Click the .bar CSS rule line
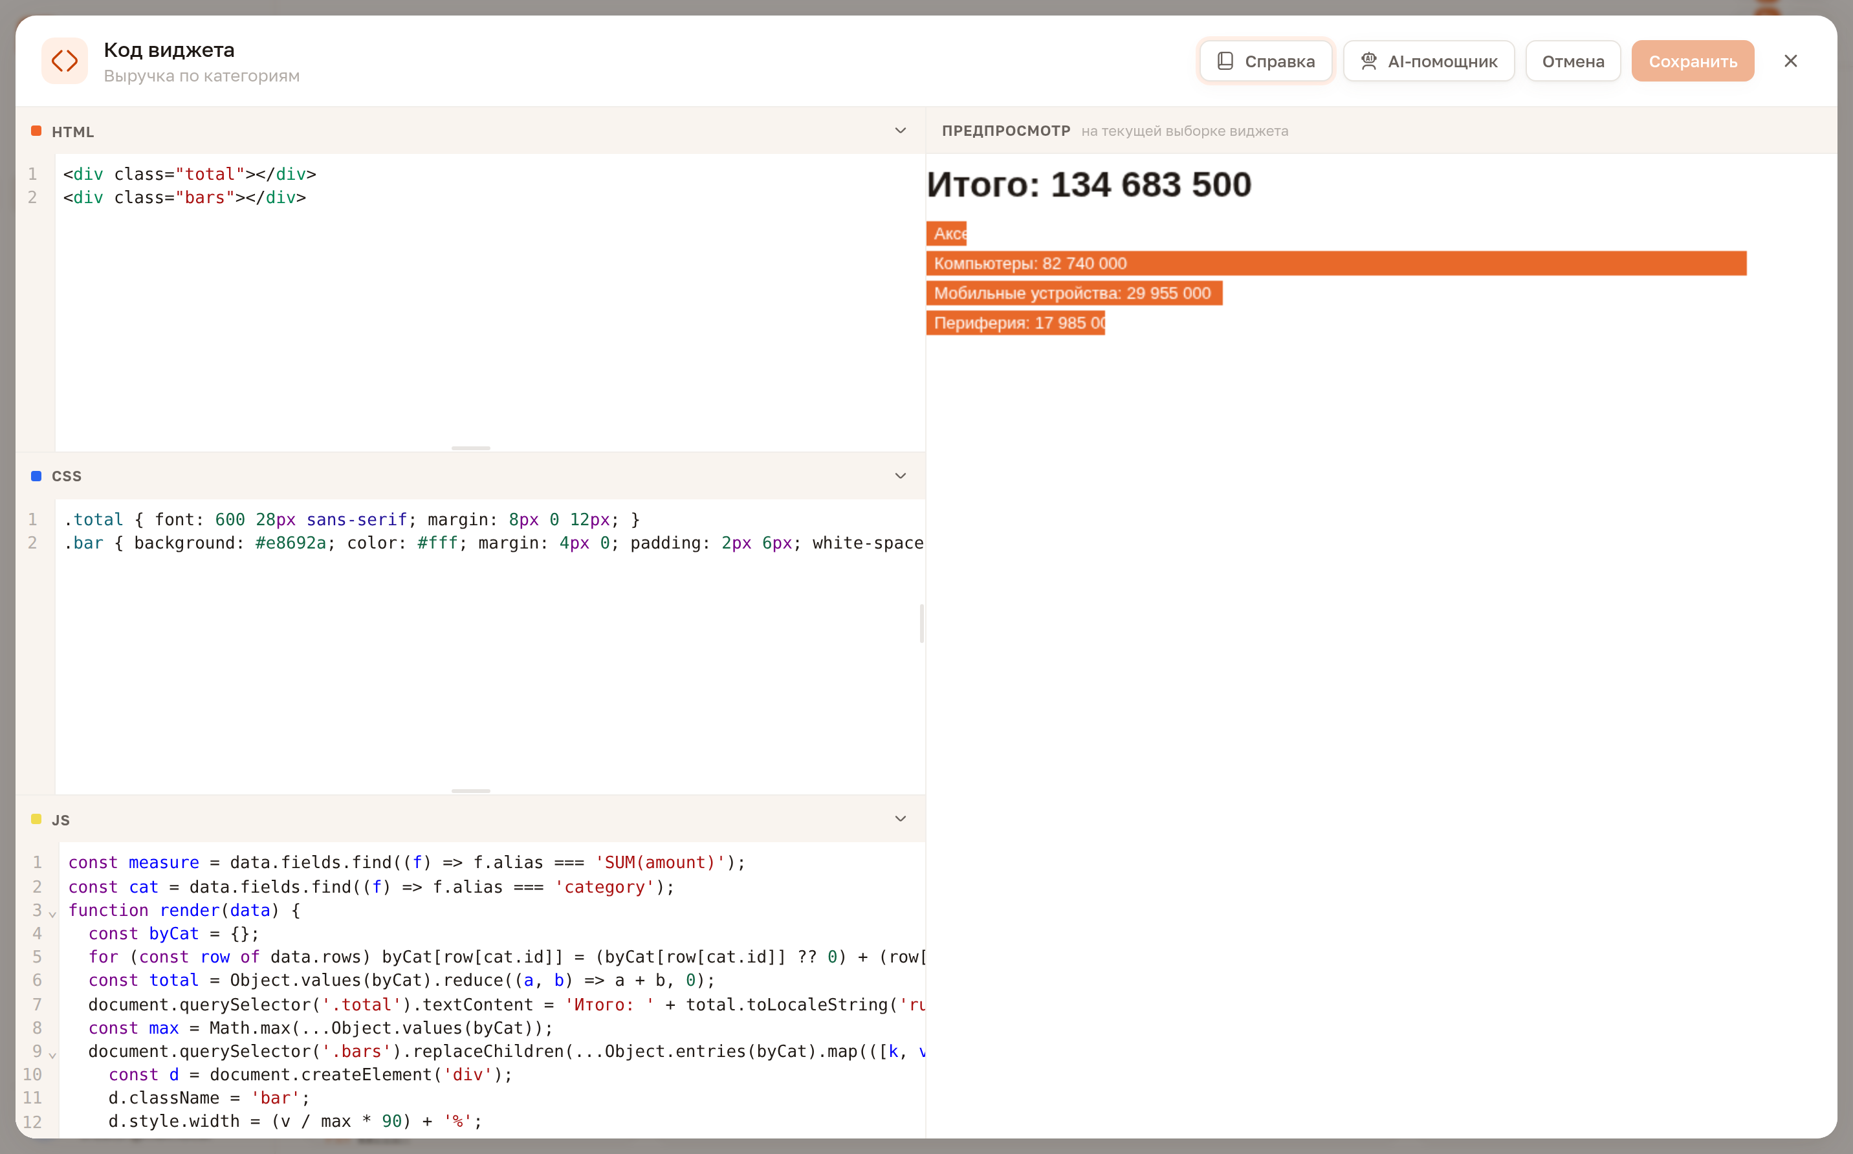 493,543
